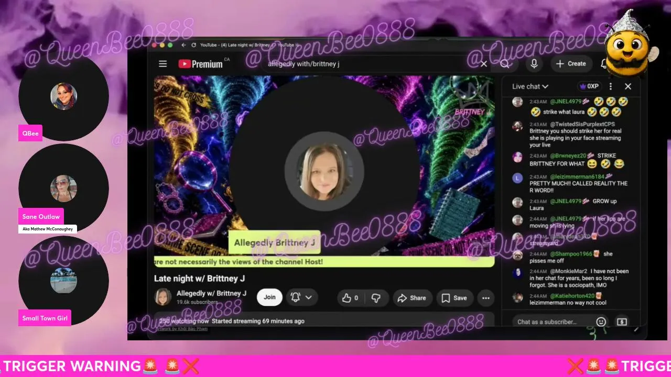Like the Late night w/ Brittney J stream
671x377 pixels.
[x=350, y=298]
